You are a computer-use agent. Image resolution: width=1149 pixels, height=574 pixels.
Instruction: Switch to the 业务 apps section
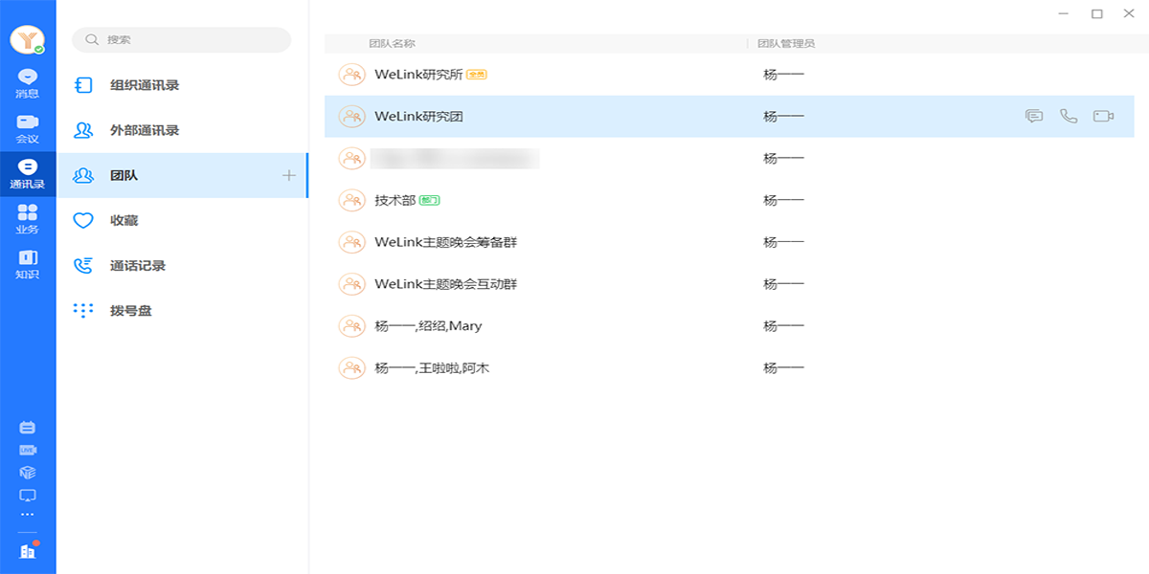[x=28, y=218]
